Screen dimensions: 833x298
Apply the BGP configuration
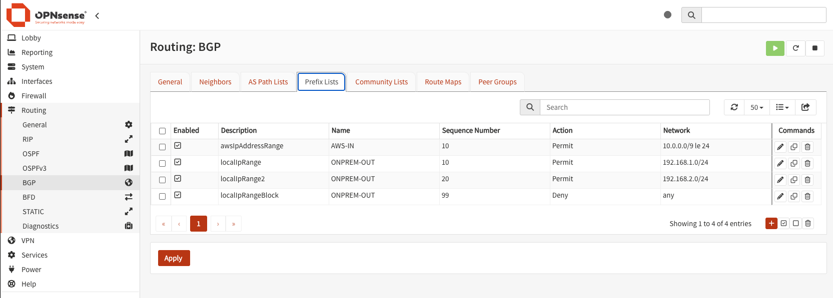(x=174, y=258)
